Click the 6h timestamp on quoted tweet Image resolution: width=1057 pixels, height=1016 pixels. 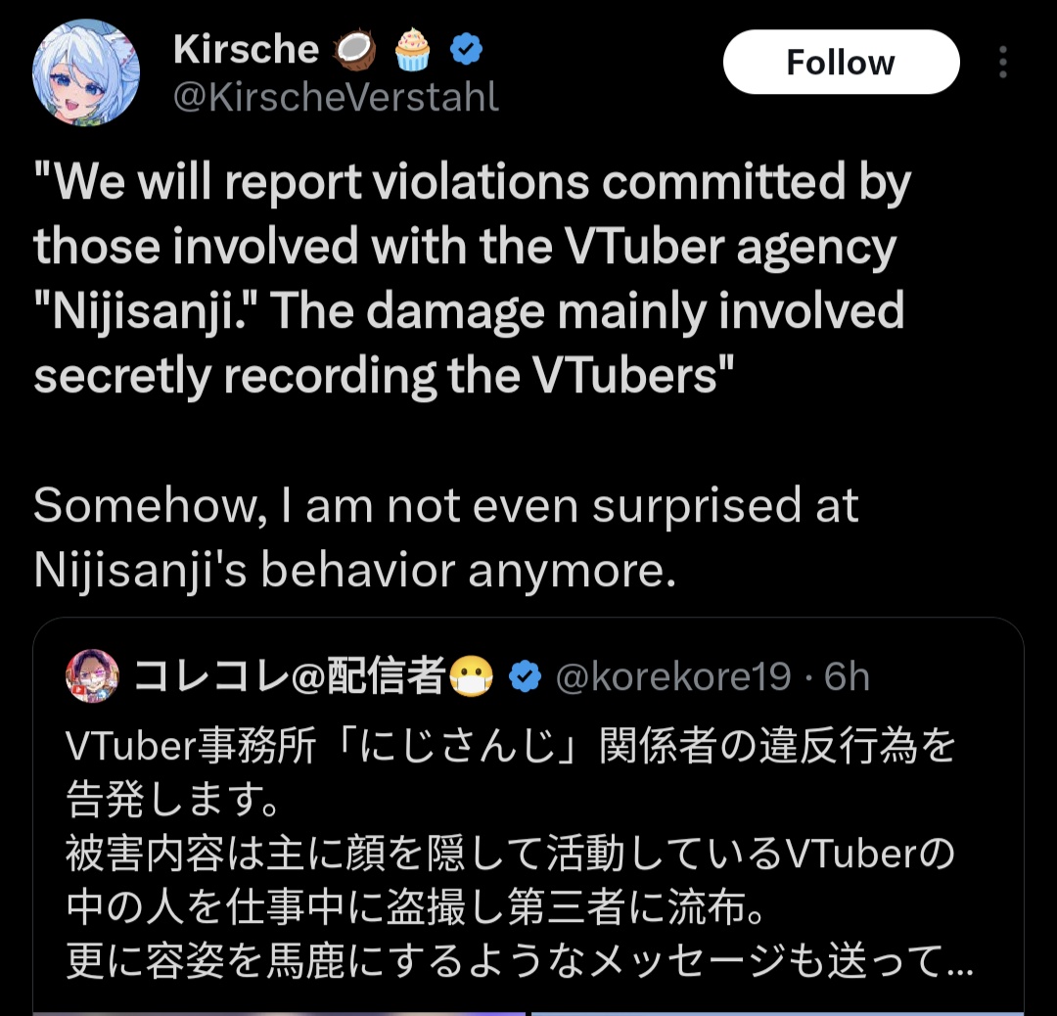click(x=847, y=676)
